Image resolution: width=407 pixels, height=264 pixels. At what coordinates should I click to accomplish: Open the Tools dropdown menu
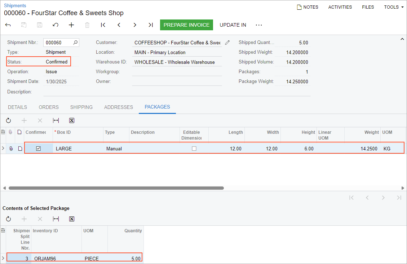click(394, 7)
